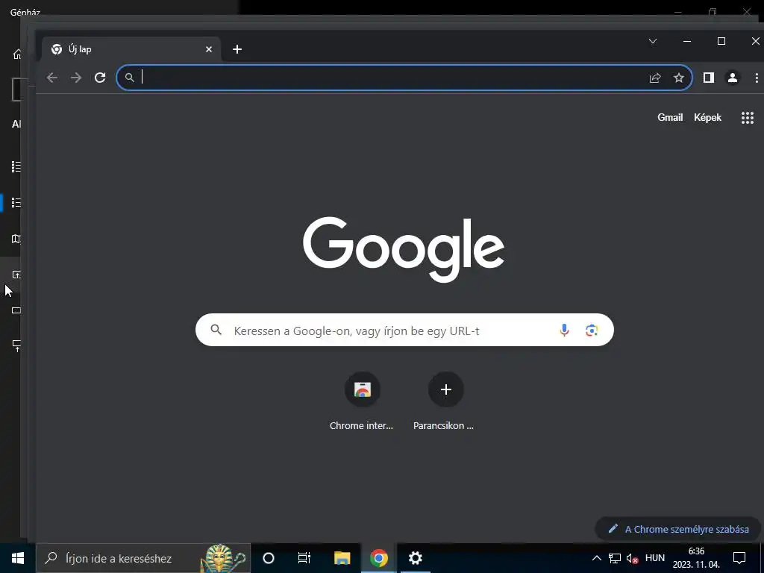Start voice search with the microphone icon

point(564,330)
